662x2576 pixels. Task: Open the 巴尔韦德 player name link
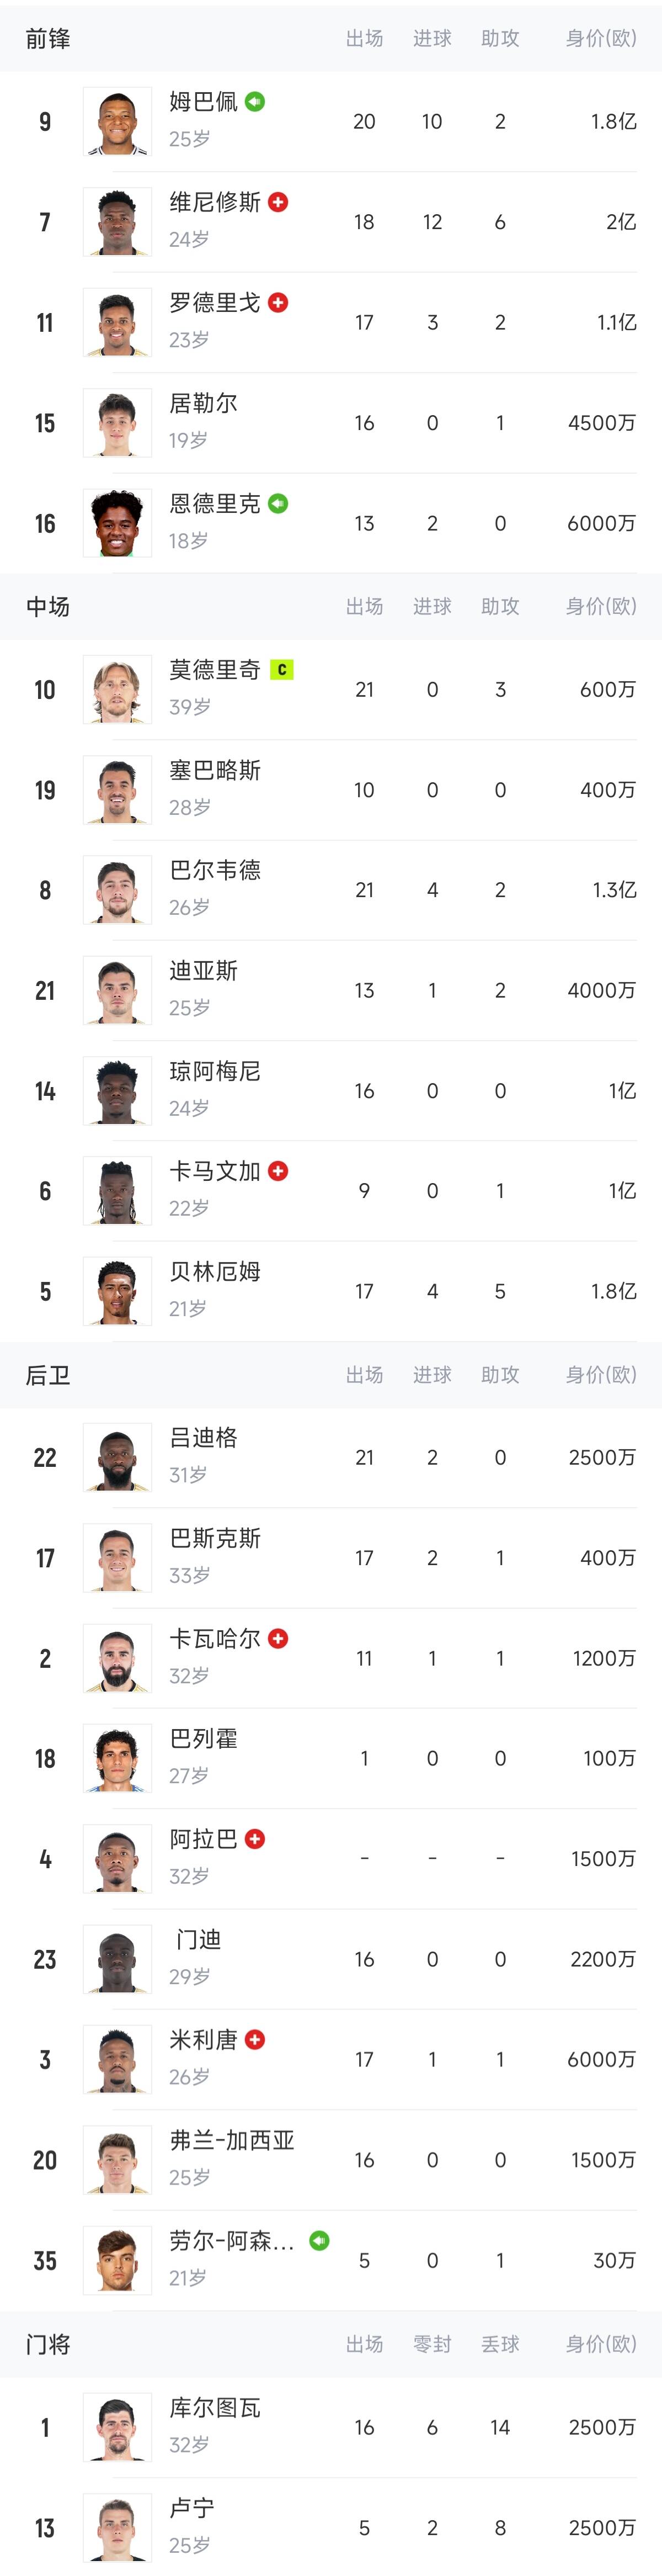pos(215,870)
